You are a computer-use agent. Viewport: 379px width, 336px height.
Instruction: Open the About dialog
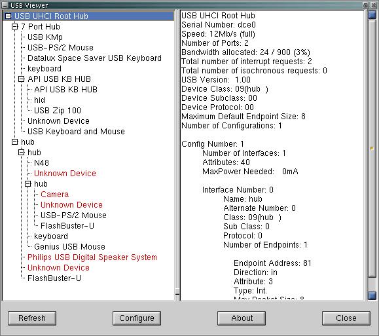click(x=242, y=318)
